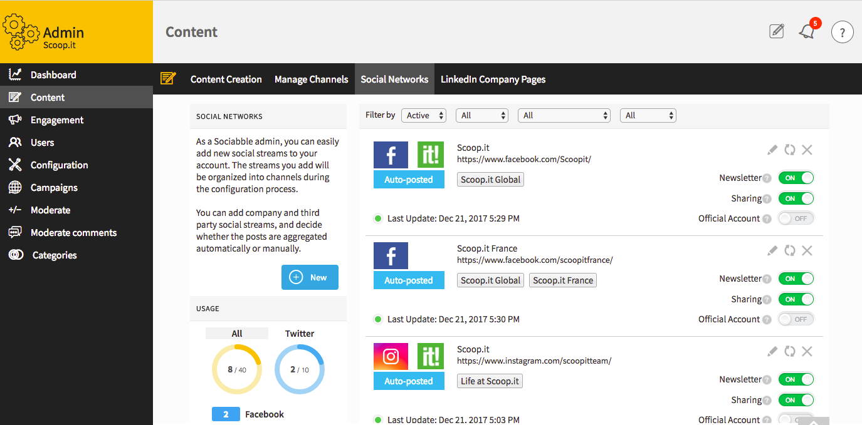Open Dashboard in the sidebar
862x425 pixels.
coord(76,74)
